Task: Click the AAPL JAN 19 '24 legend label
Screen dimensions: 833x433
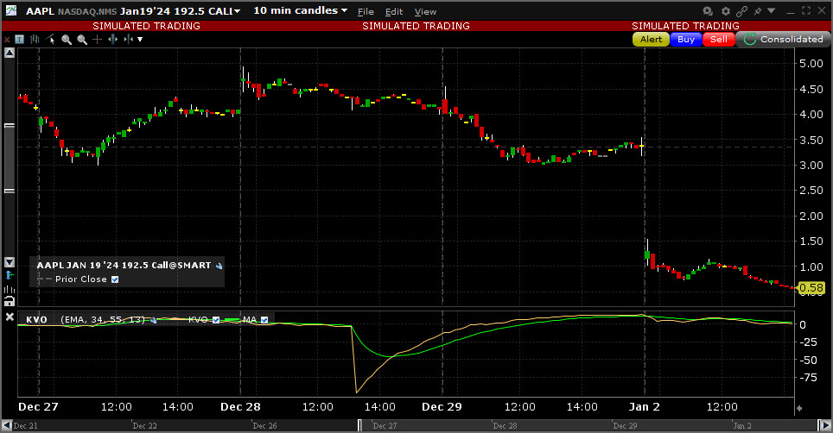Action: pos(124,266)
